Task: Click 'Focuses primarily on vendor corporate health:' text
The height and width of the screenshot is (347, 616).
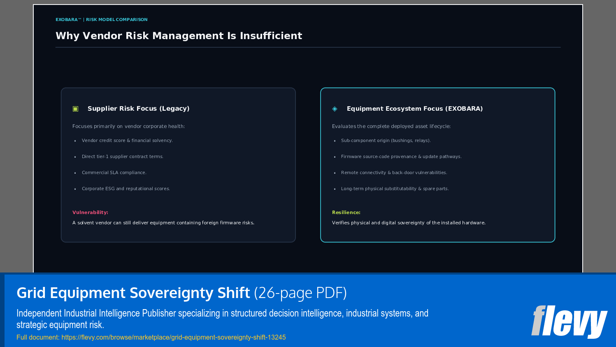Action: 129,126
